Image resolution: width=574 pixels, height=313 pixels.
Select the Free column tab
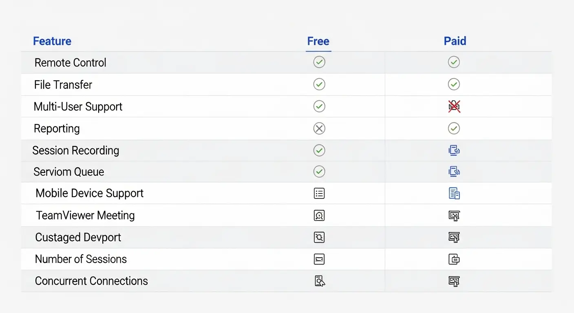[x=318, y=41]
